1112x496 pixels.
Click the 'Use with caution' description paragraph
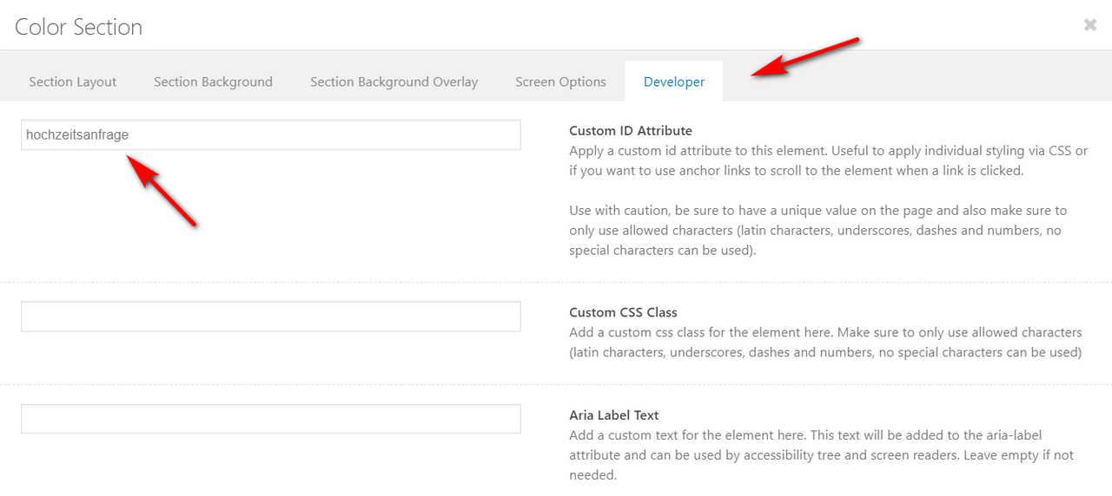point(818,231)
